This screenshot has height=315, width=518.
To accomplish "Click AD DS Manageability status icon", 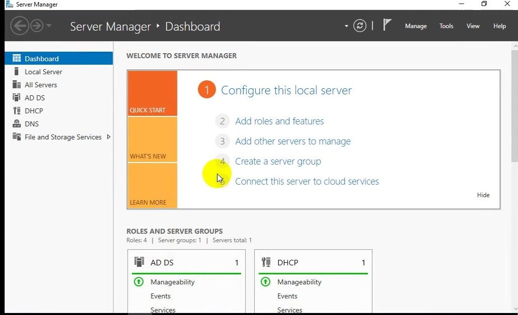I will pyautogui.click(x=139, y=282).
